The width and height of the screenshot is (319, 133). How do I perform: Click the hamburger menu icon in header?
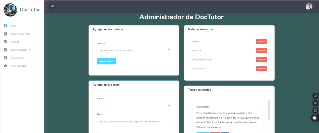pos(52,6)
